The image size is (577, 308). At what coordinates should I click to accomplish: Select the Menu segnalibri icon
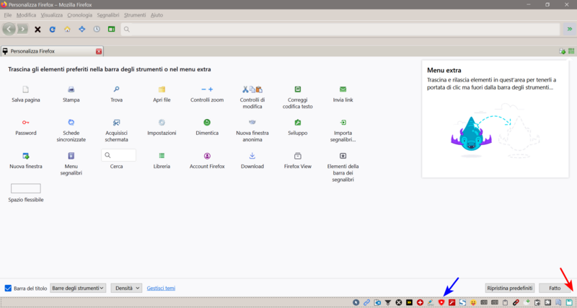[71, 156]
